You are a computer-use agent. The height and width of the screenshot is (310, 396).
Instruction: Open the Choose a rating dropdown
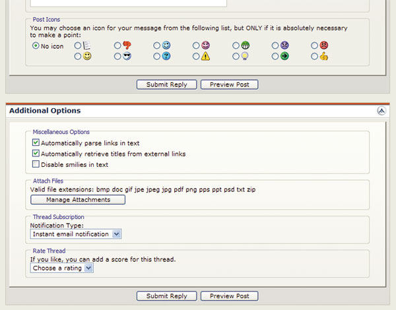coord(61,268)
